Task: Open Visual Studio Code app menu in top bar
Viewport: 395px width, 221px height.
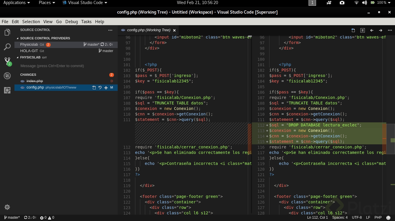Action: coord(85,3)
